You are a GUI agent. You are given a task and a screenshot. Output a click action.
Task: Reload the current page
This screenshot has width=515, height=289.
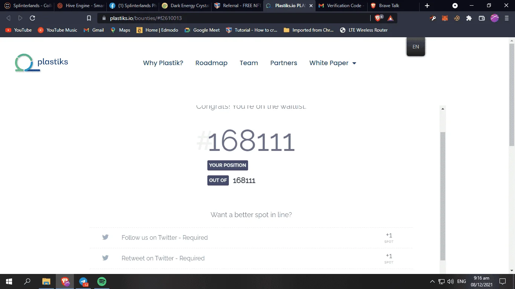(32, 18)
